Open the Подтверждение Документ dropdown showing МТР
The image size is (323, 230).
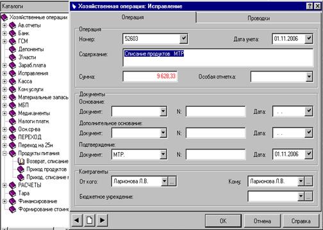tap(163, 154)
